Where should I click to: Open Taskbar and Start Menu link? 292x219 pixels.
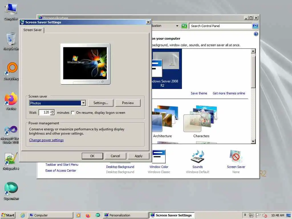(x=62, y=165)
